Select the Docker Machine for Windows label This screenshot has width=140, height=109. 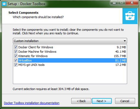pos(37,52)
